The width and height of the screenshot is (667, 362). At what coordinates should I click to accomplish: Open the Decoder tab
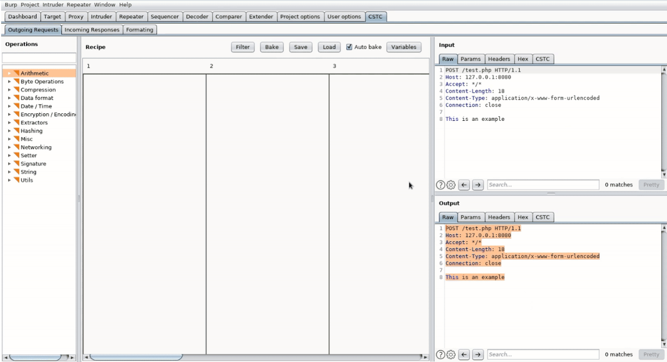point(197,17)
